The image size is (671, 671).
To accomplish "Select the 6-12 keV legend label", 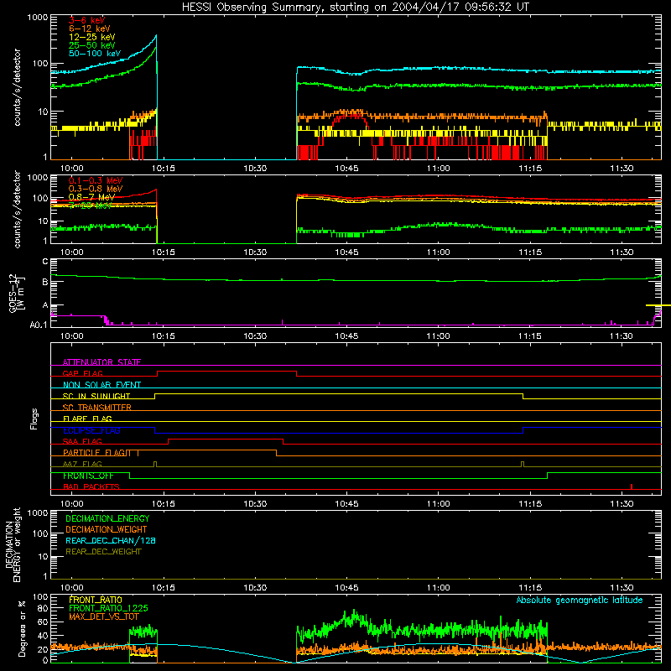I will pos(89,29).
